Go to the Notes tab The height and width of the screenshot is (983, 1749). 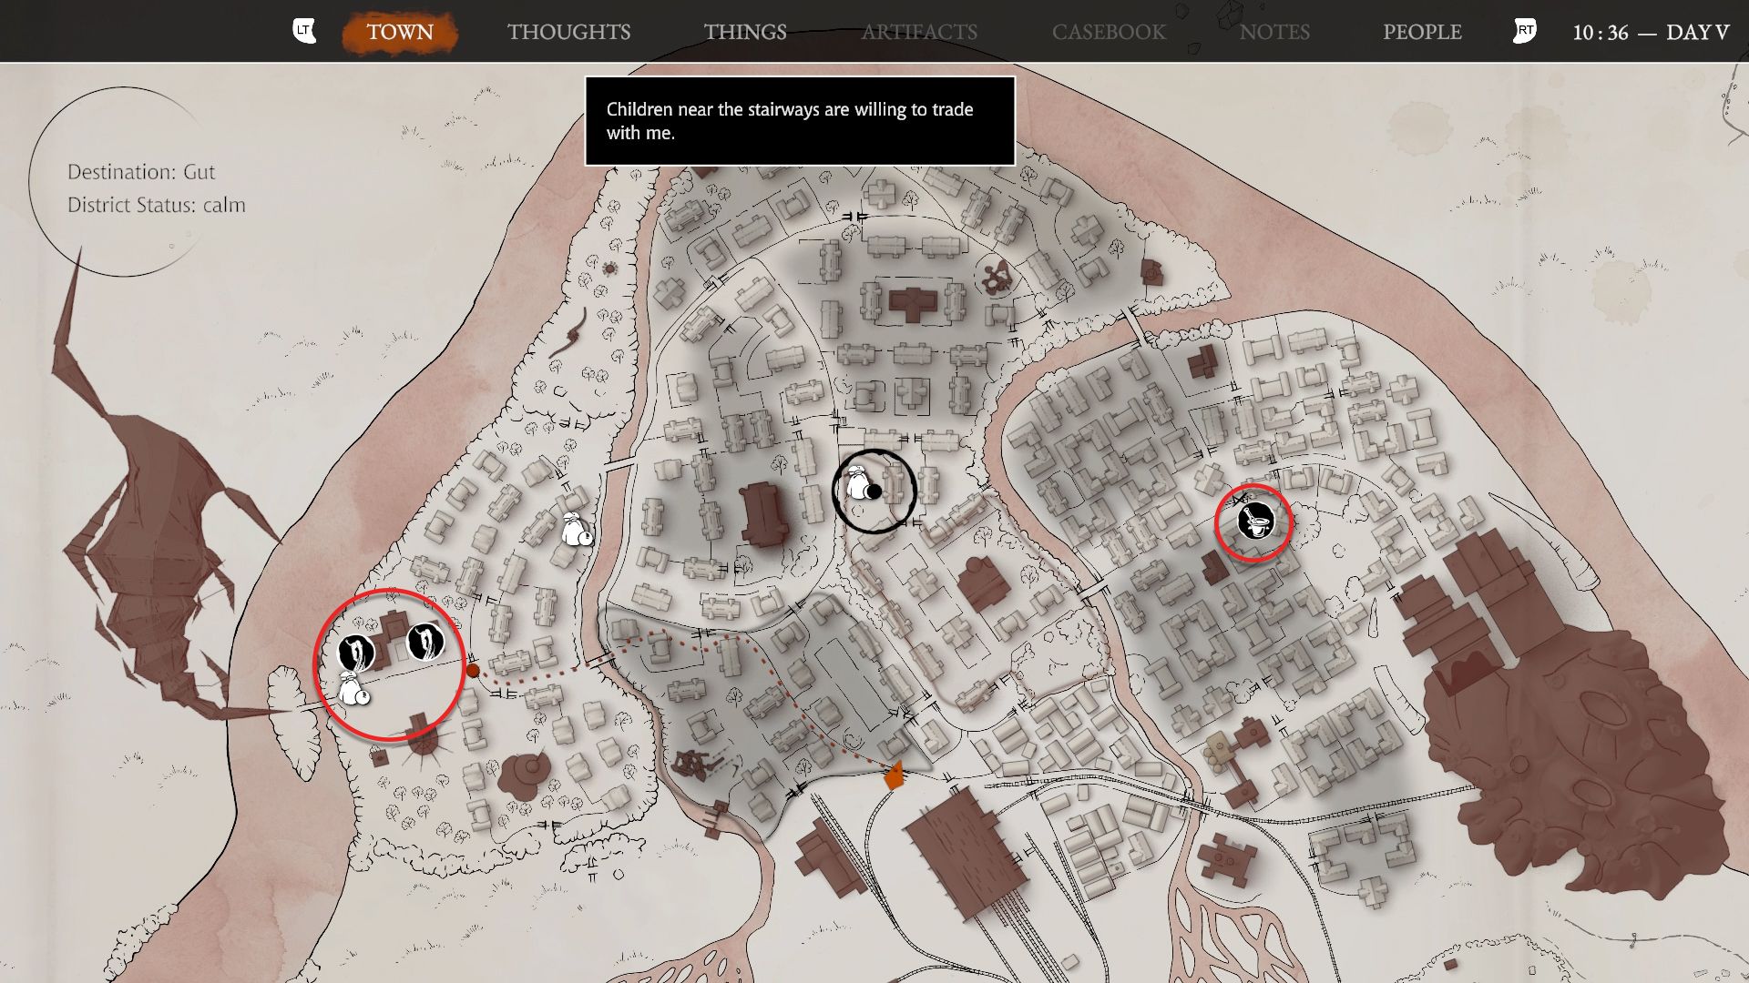[x=1273, y=32]
